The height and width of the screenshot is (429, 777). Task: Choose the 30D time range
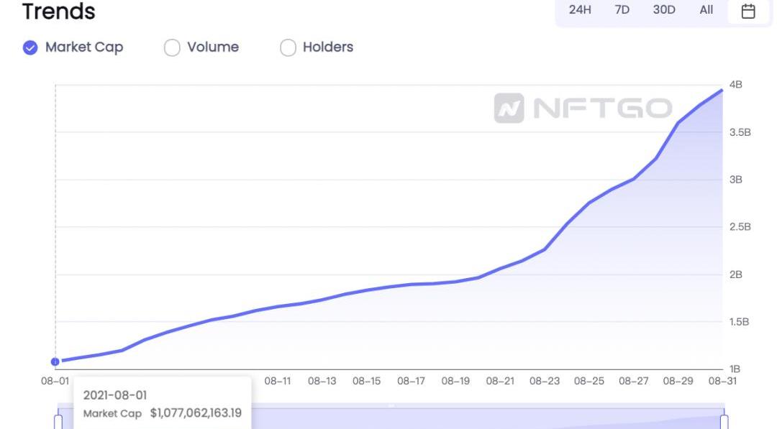tap(664, 10)
